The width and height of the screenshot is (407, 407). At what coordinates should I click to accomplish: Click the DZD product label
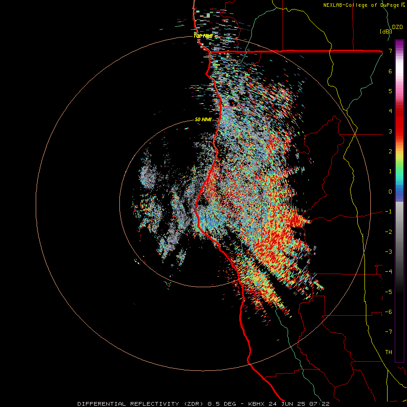[x=398, y=27]
